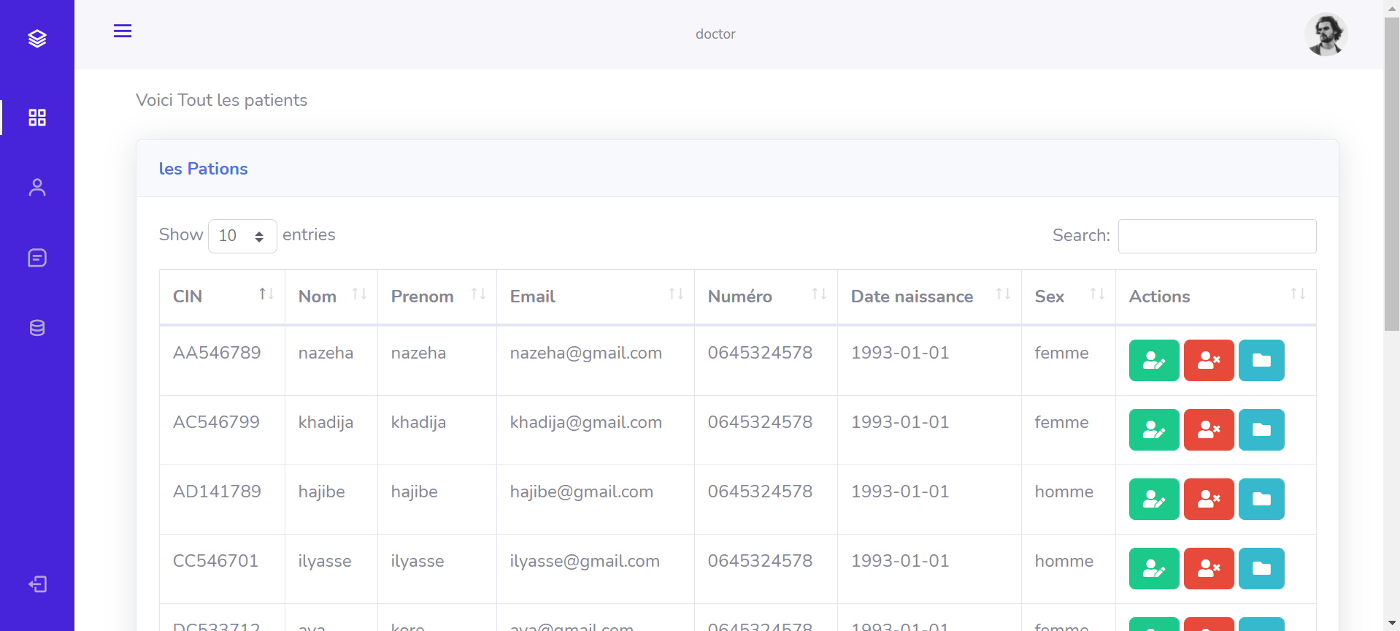Open the dashboard grid icon in sidebar
Viewport: 1400px width, 631px height.
37,118
